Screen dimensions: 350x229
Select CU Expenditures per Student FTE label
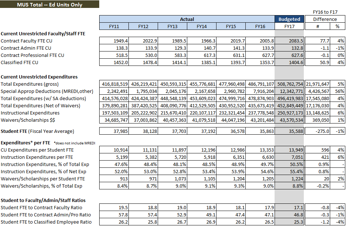coord(37,150)
